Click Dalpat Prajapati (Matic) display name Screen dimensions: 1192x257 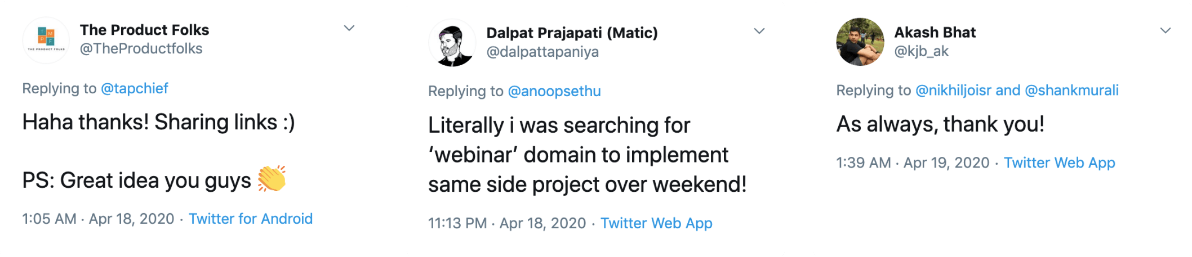coord(572,33)
